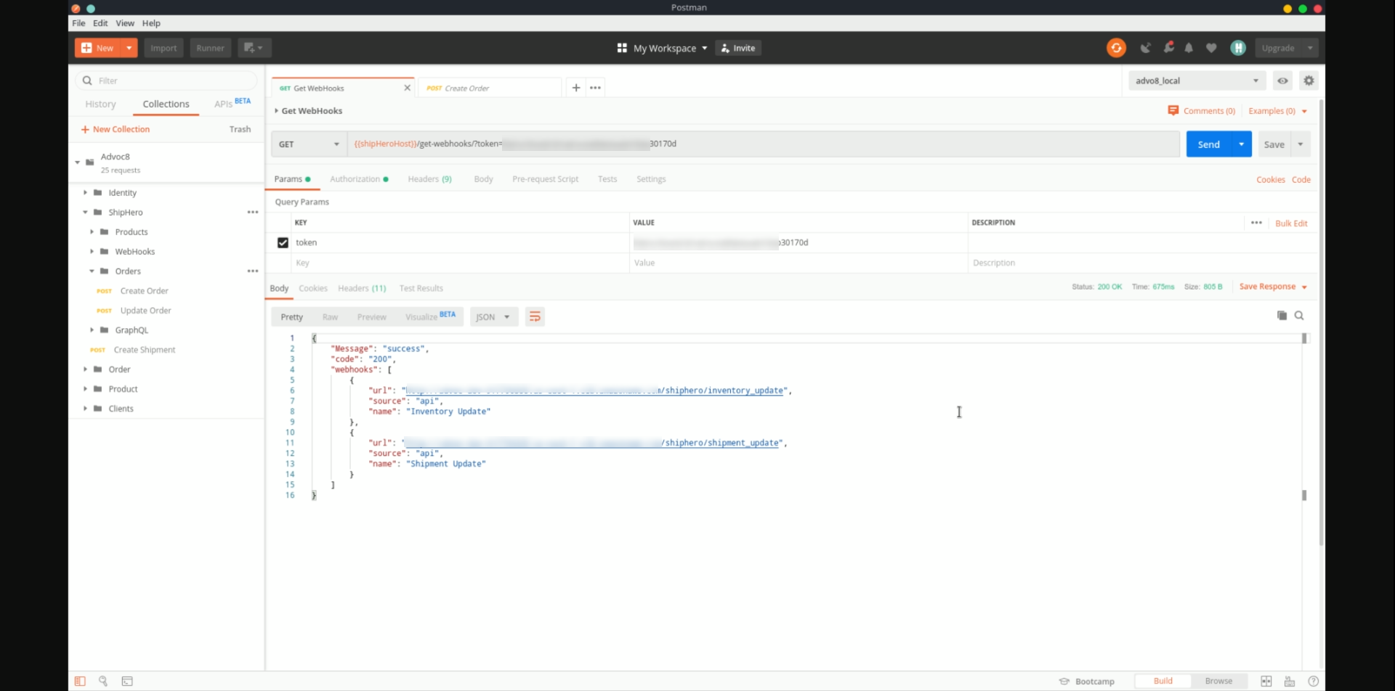1395x691 pixels.
Task: Open the View menu
Action: [x=125, y=23]
